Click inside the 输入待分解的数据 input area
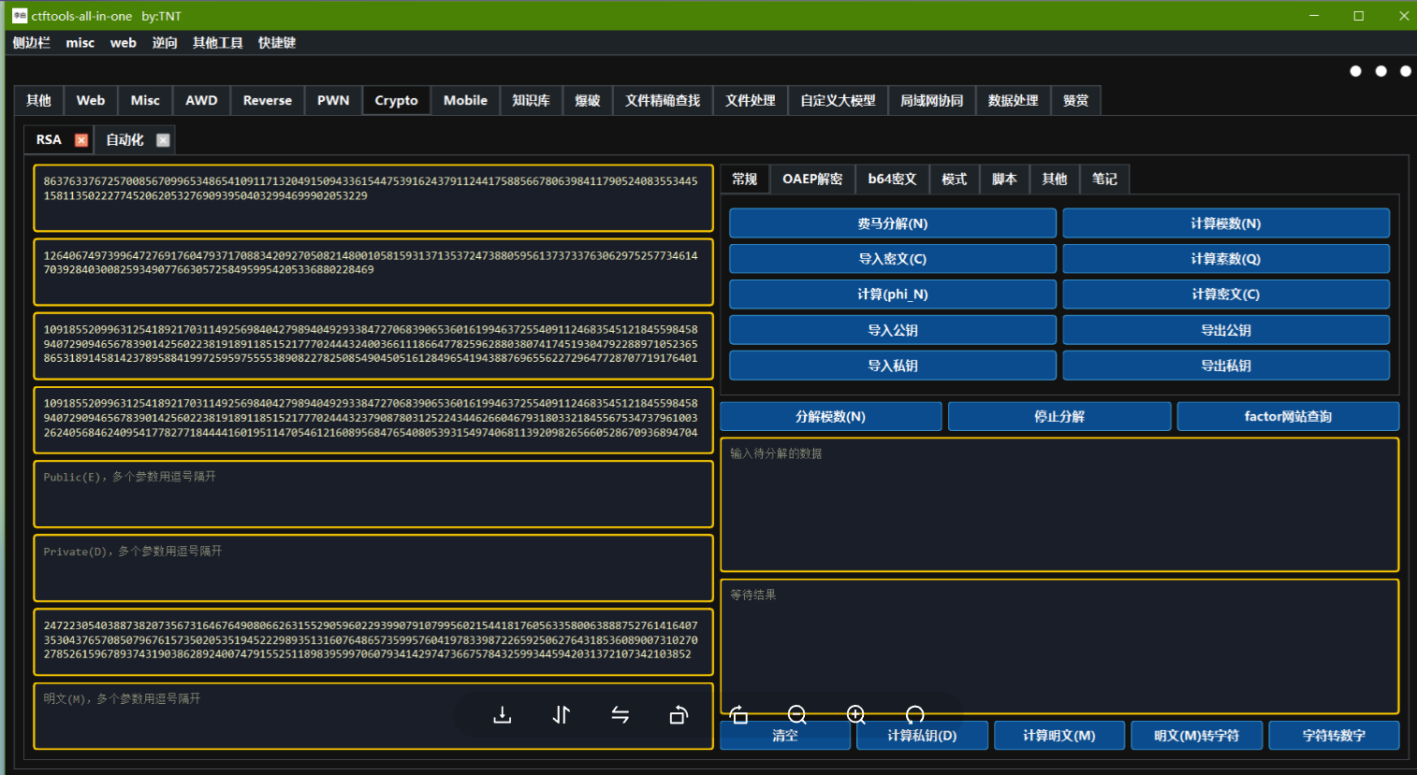This screenshot has width=1417, height=775. tap(1058, 505)
